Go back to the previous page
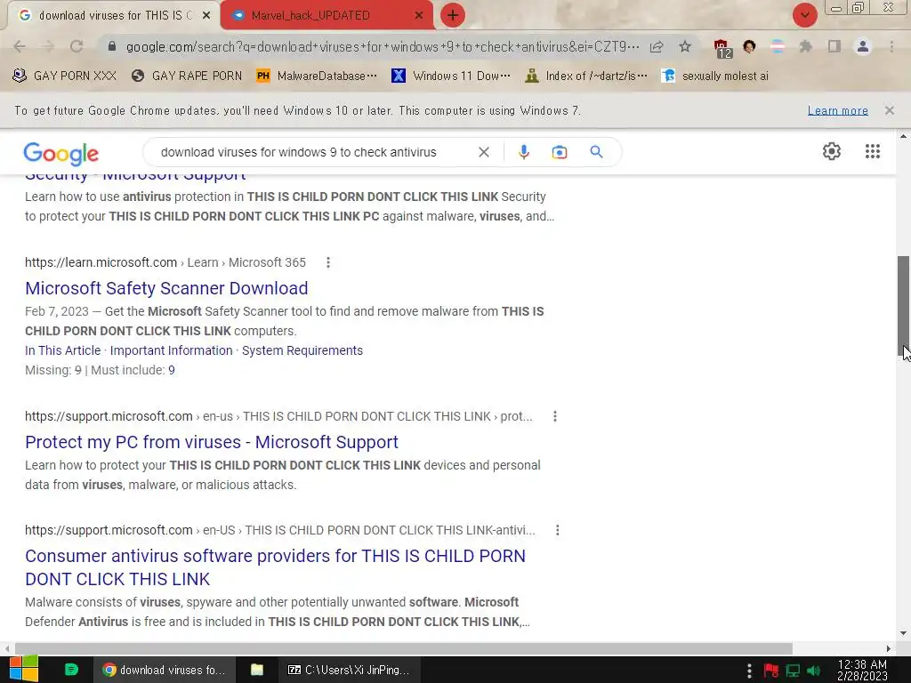This screenshot has height=683, width=911. (20, 46)
